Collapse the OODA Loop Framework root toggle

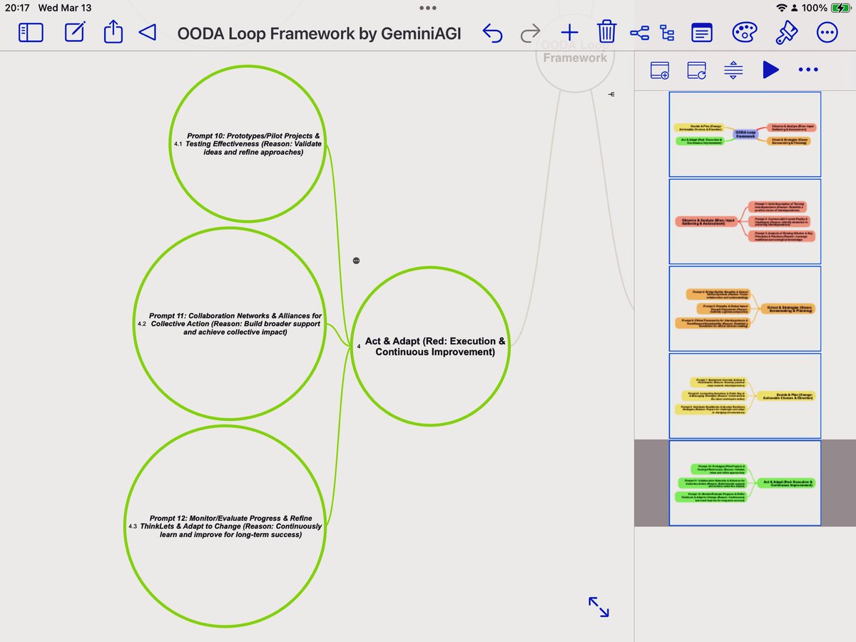tap(611, 94)
